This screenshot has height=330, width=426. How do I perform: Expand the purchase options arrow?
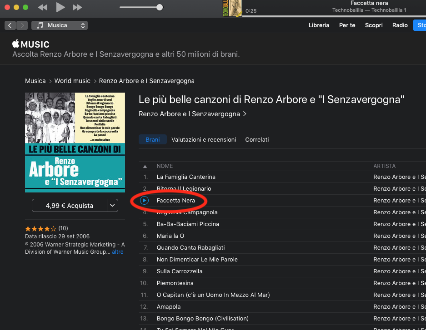tap(112, 206)
